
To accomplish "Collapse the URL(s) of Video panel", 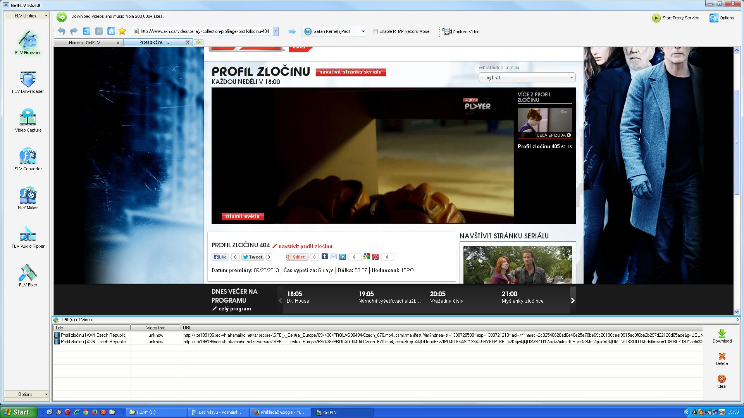I will tap(737, 320).
